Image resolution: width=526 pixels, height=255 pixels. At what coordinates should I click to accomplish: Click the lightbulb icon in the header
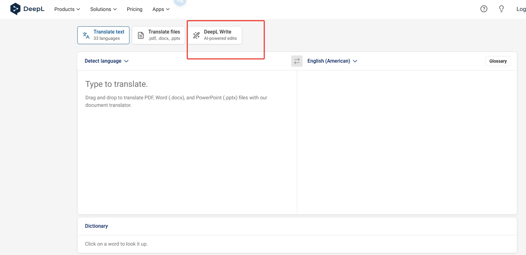pyautogui.click(x=501, y=9)
